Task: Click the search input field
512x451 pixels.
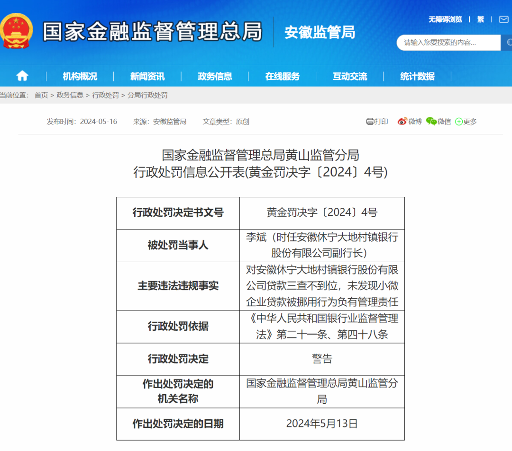Action: (448, 43)
